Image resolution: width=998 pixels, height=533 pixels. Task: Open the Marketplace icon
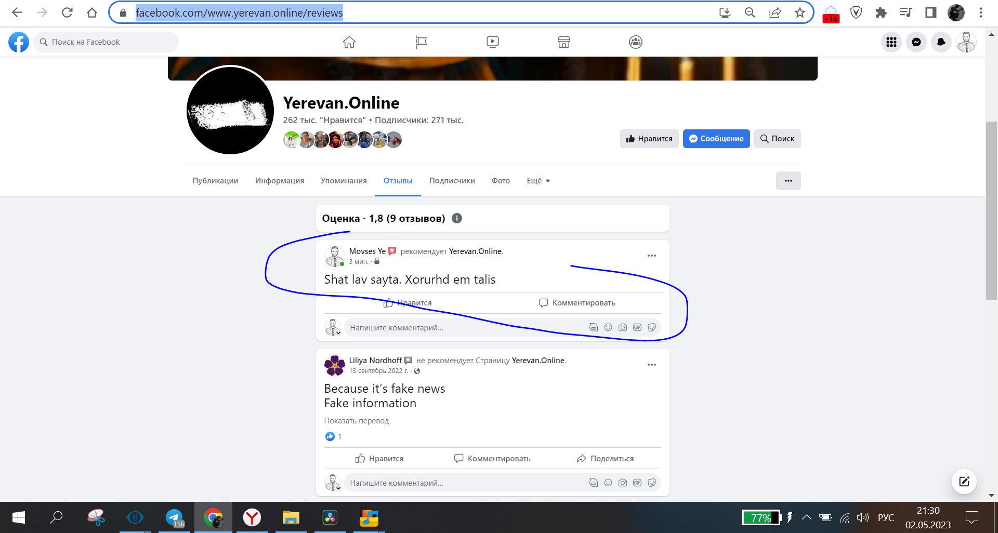pyautogui.click(x=564, y=42)
